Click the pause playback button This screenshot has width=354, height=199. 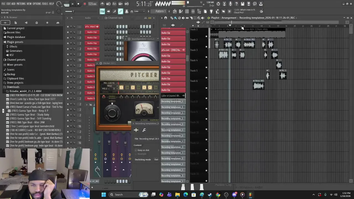72,4
